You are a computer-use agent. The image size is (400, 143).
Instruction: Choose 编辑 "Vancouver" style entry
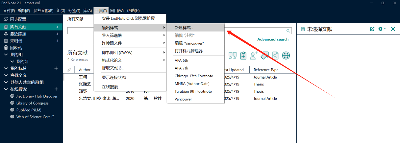pos(196,43)
